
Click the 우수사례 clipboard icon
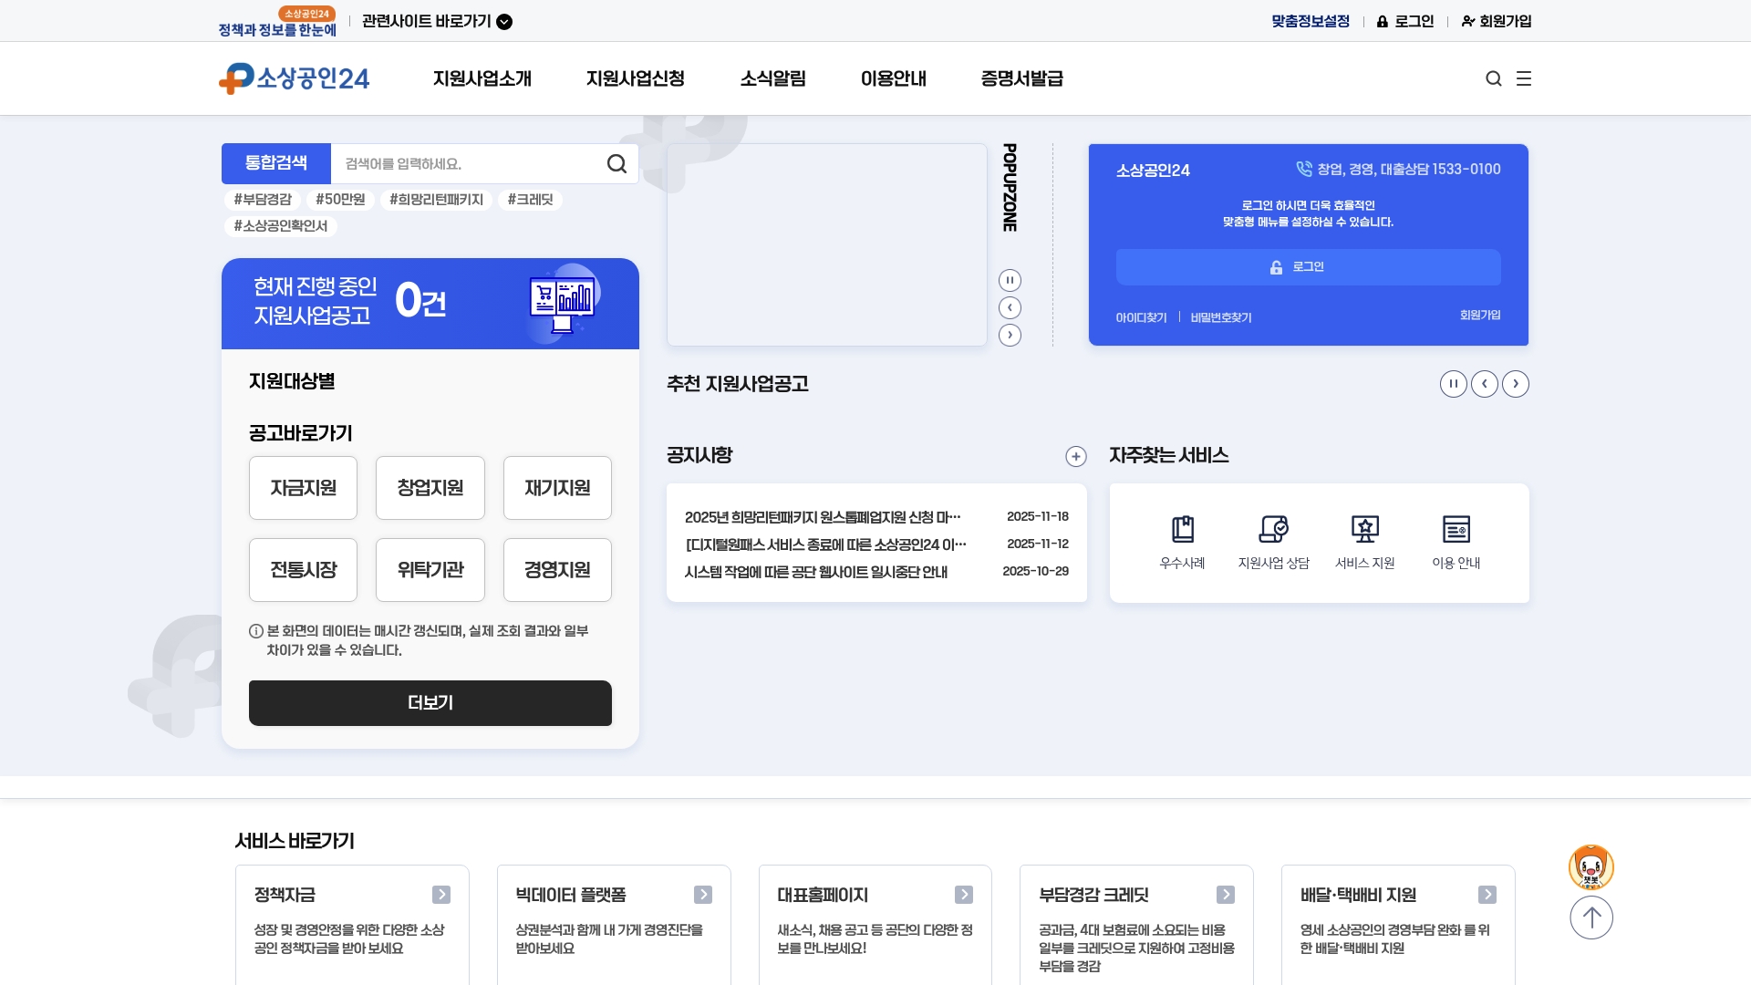pyautogui.click(x=1182, y=529)
